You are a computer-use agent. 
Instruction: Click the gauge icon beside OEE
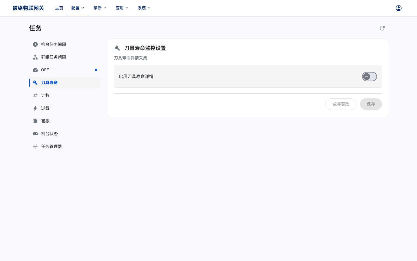[35, 70]
